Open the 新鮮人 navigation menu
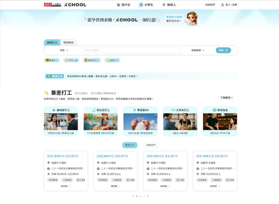The width and height of the screenshot is (279, 204). coord(169,5)
